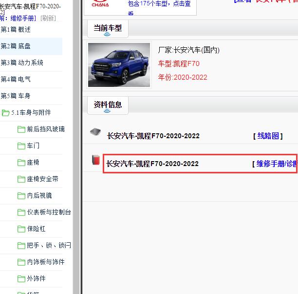Click the blue 凯程F70 pickup thumbnail
This screenshot has height=294, width=298.
click(x=119, y=65)
